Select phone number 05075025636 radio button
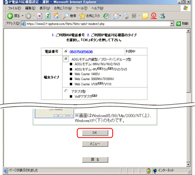This screenshot has height=175, width=195. click(66, 52)
